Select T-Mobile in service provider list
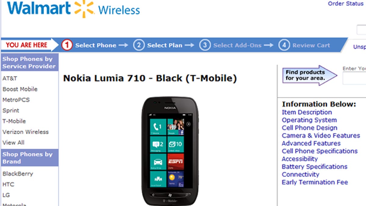This screenshot has height=206, width=366. [x=14, y=121]
